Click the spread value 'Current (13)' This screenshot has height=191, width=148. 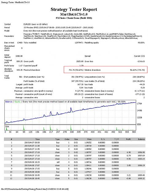click(x=139, y=56)
